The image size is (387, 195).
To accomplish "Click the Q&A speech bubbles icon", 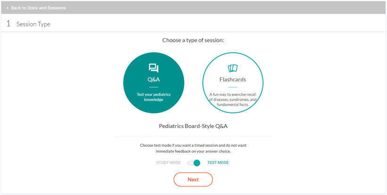I will click(154, 68).
